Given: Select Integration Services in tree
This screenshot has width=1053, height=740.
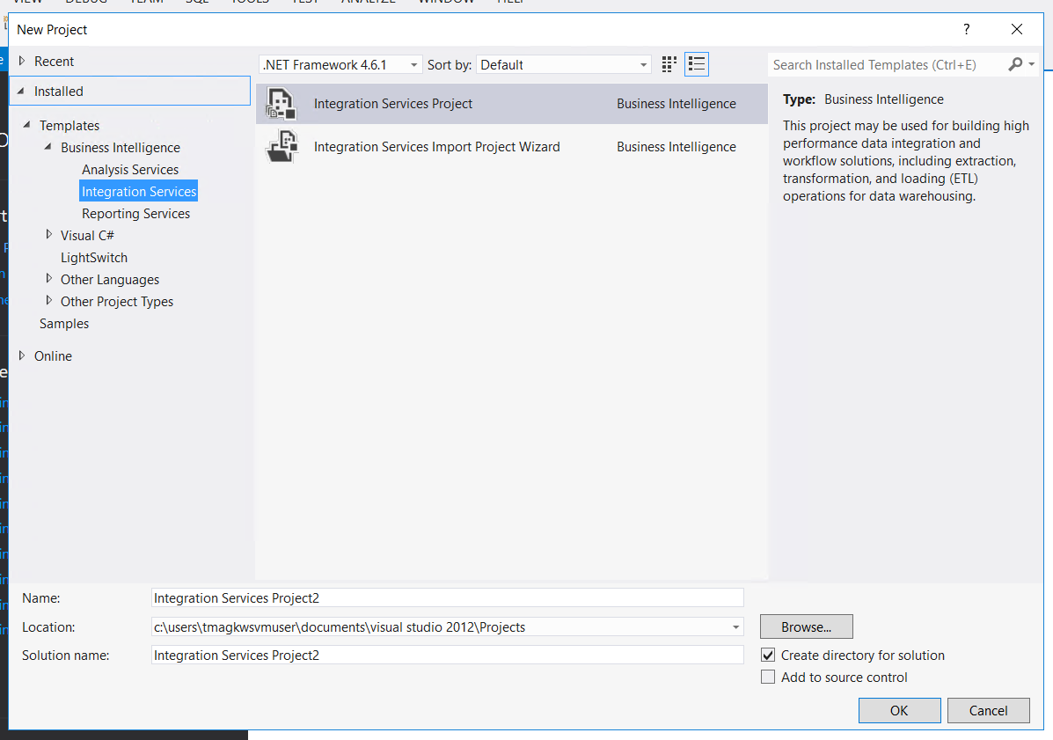Looking at the screenshot, I should (139, 192).
